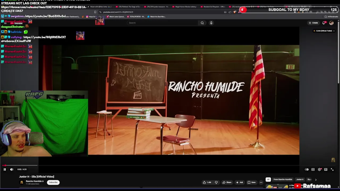Bookmark this page from address bar icon
Screen dimensions: 340x191
(x=95, y=12)
